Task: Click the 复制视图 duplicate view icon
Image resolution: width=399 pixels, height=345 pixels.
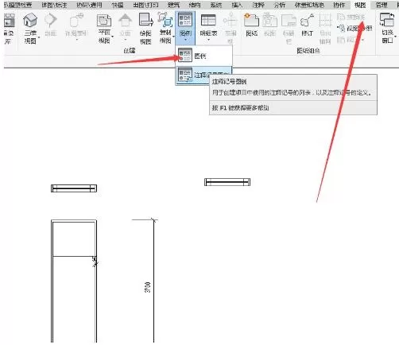Action: coord(165,19)
